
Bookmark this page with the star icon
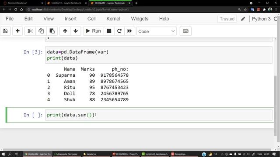pos(245,10)
